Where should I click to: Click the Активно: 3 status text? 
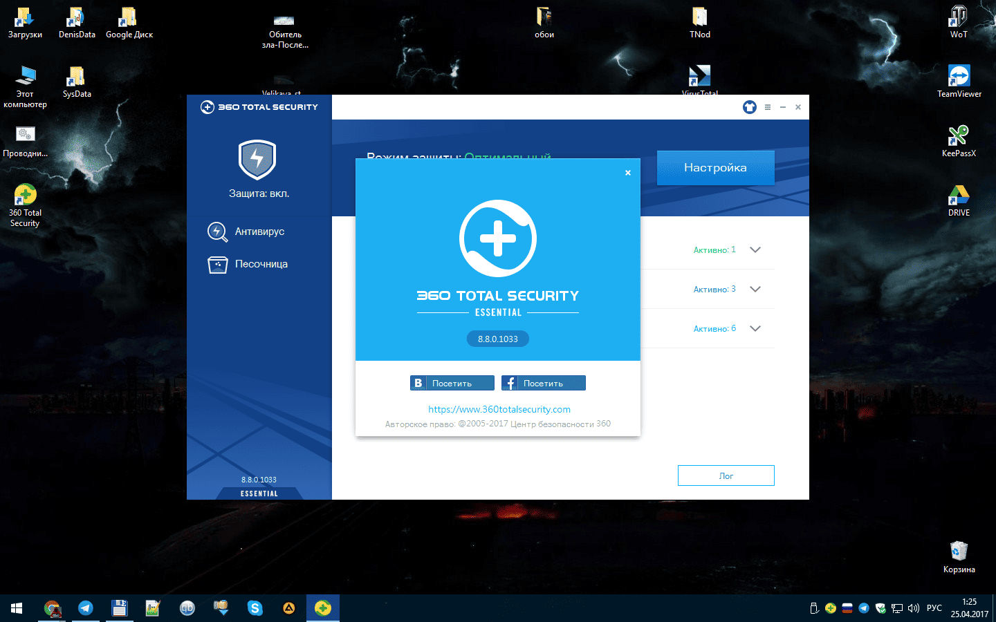pos(714,289)
